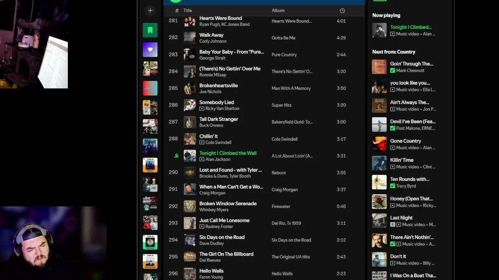Click Broken Window Serenade cover art
The width and height of the screenshot is (499, 280).
190,206
